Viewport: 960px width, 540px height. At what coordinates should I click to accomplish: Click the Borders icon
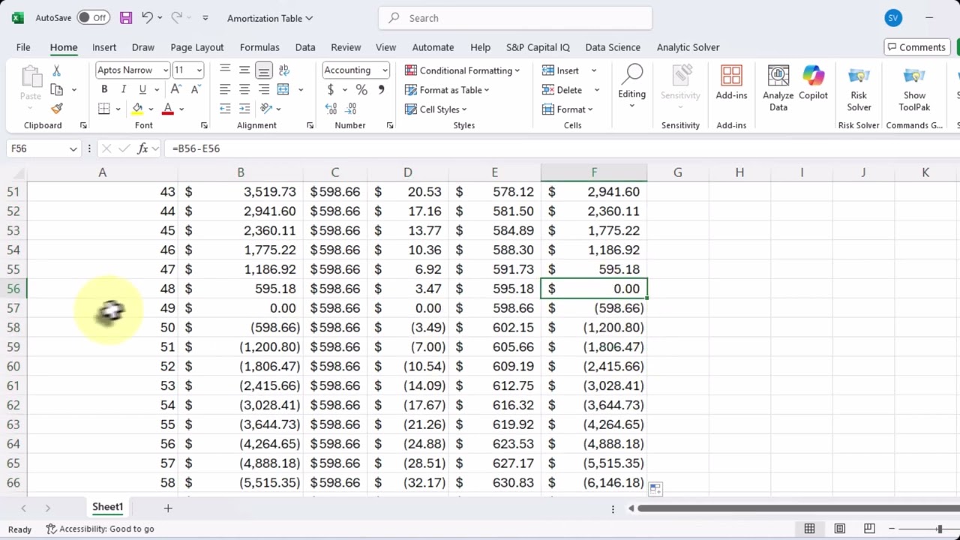coord(104,109)
